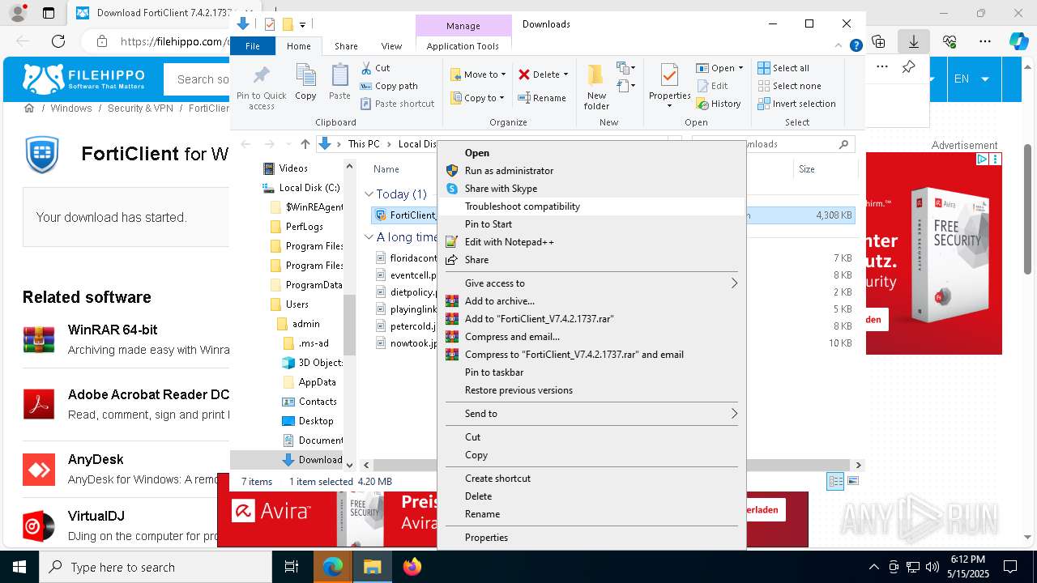Open the File tab

click(x=253, y=46)
